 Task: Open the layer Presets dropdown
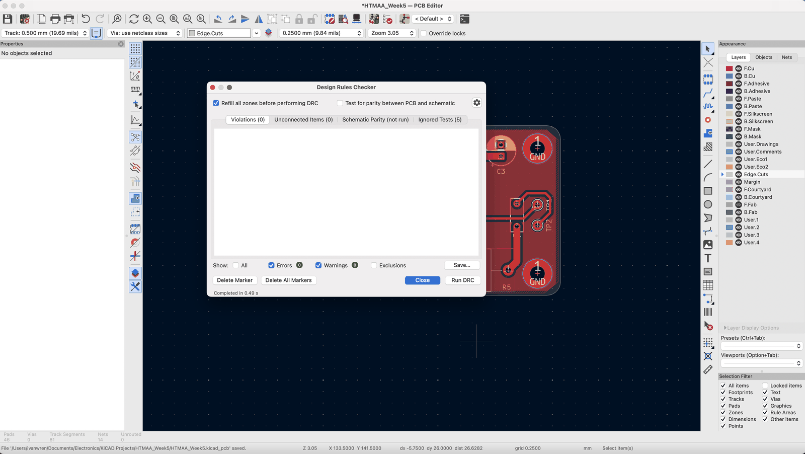[761, 346]
